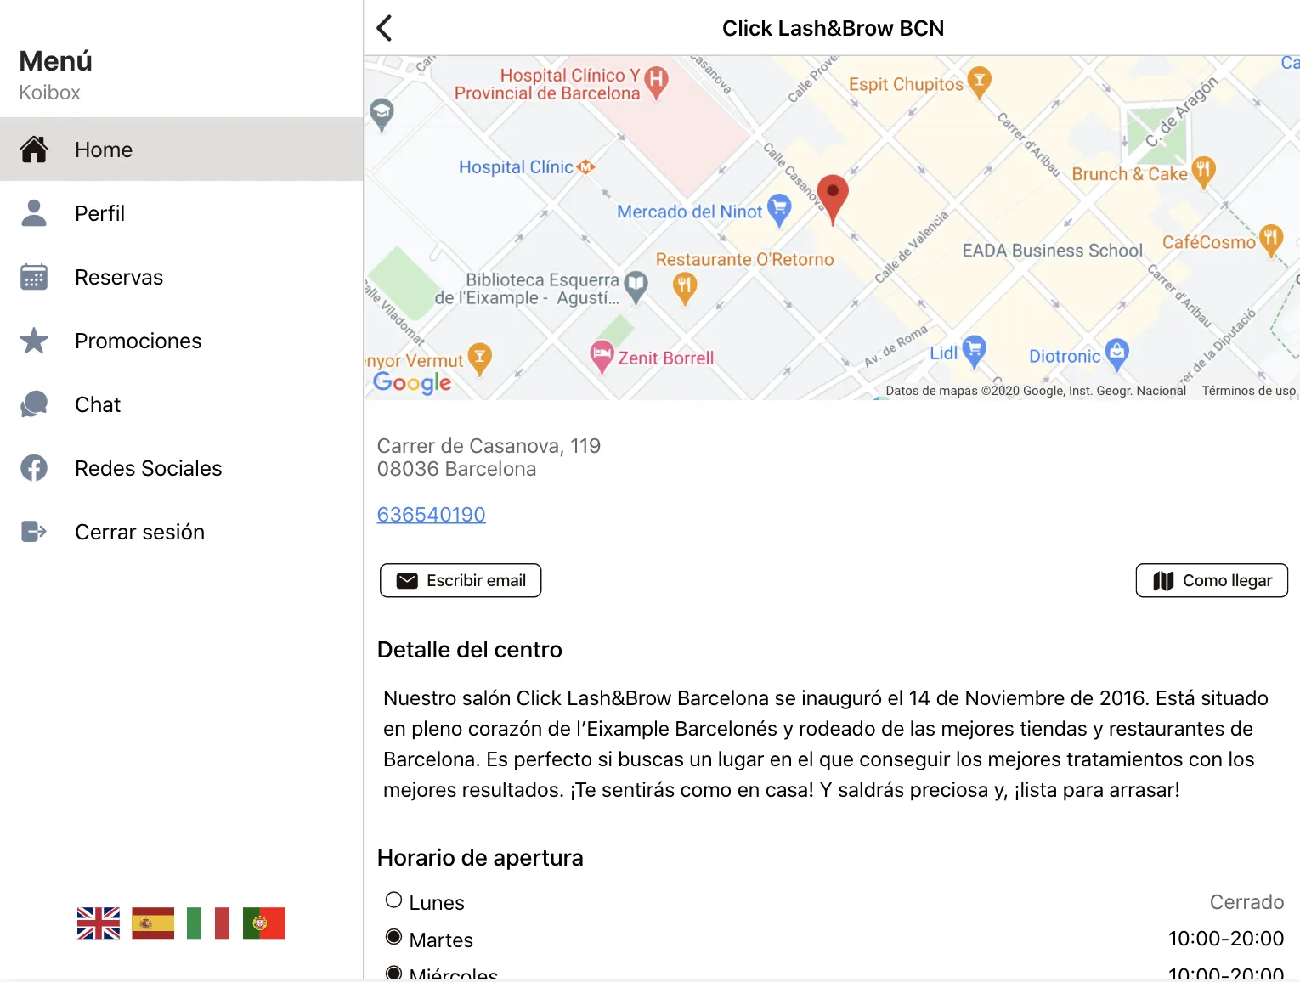Screen dimensions: 1300x982
Task: Switch language with the UK flag
Action: coord(99,923)
